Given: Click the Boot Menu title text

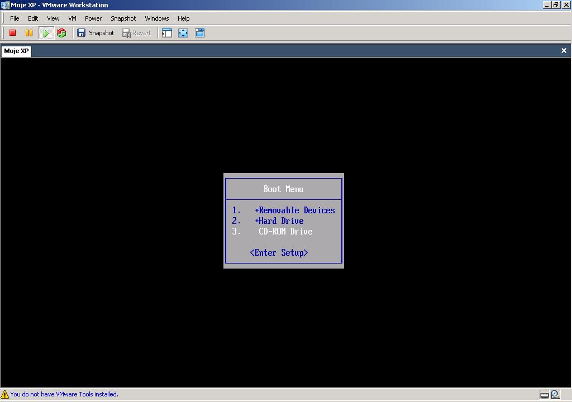Looking at the screenshot, I should [x=283, y=189].
